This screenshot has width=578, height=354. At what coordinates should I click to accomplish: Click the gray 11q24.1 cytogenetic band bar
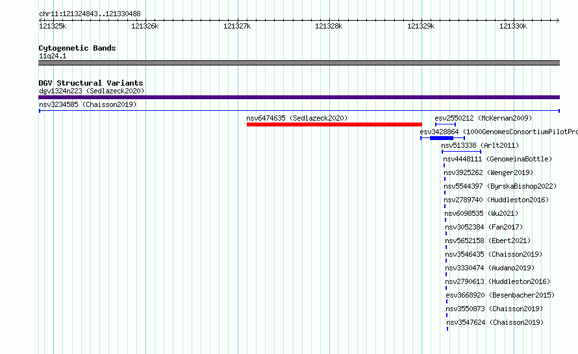pos(299,63)
